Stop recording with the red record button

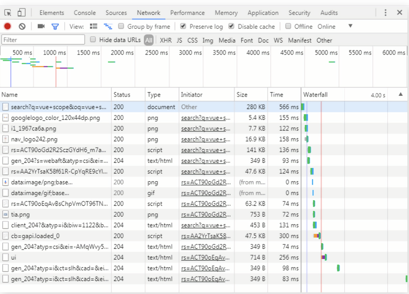tap(7, 26)
